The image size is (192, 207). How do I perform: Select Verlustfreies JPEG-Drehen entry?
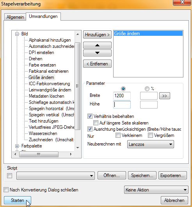[52, 127]
